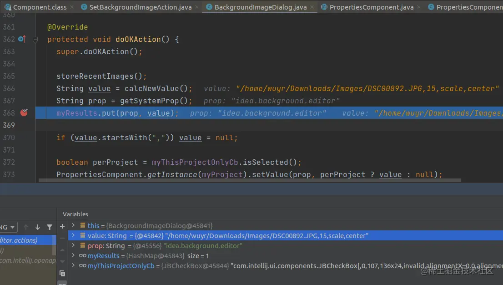The height and width of the screenshot is (285, 503).
Task: Collapse the doOKAction method fold marker
Action: pos(35,40)
